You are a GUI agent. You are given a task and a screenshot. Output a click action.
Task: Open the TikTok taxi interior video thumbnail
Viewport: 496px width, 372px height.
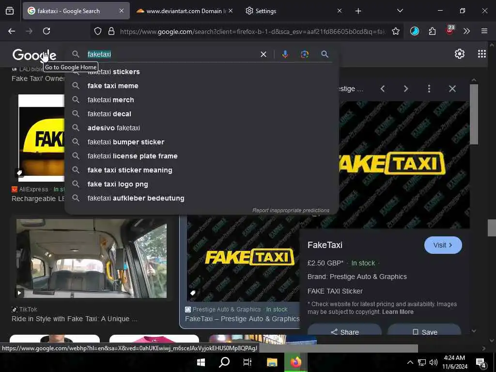coord(92,258)
